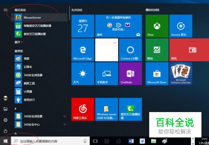Open the 资讯 News tile
Screen dimensions: 209x145
[189, 50]
